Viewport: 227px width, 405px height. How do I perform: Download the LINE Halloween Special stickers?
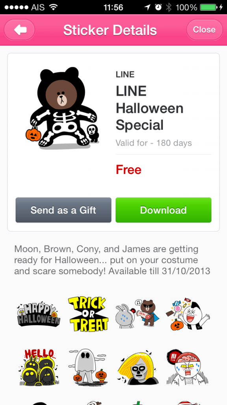point(164,210)
